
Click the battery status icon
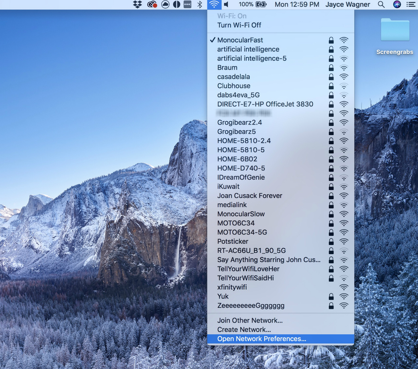pos(261,5)
